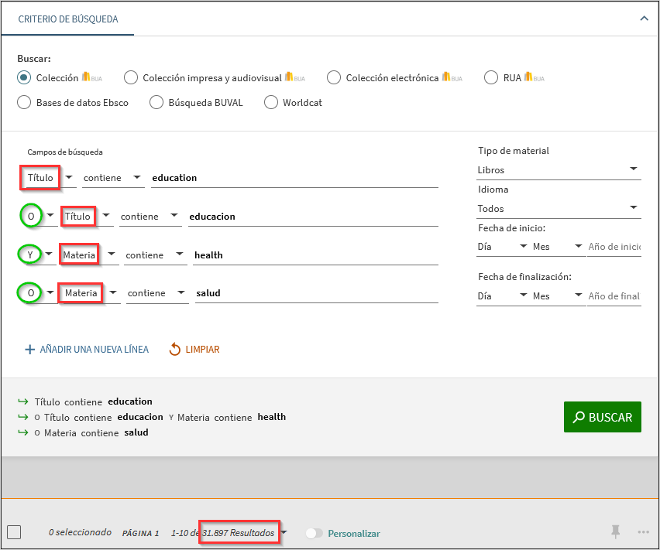This screenshot has width=660, height=550.
Task: Collapse the Criterio de búsqueda panel chevron
Action: click(x=644, y=19)
